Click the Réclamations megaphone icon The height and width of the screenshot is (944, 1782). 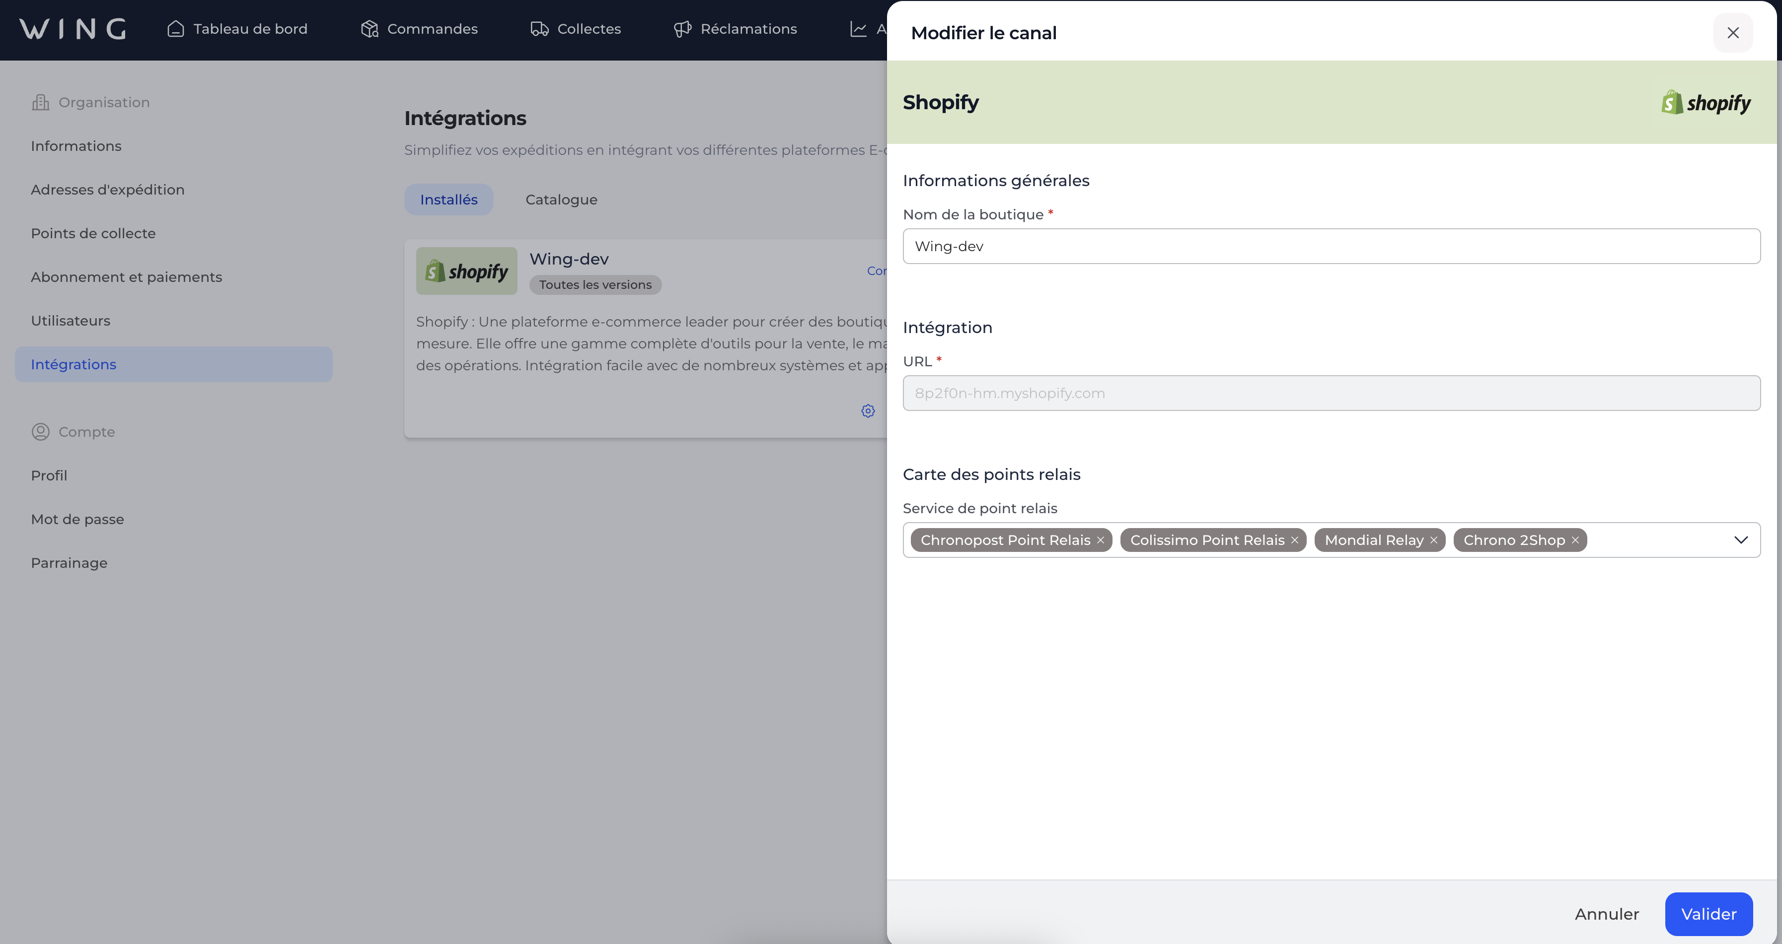coord(682,29)
